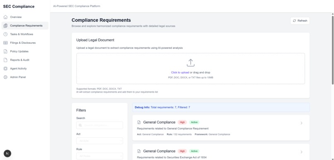Expand the Securities Exchange Act card chevron
This screenshot has height=160, width=334.
(x=301, y=152)
